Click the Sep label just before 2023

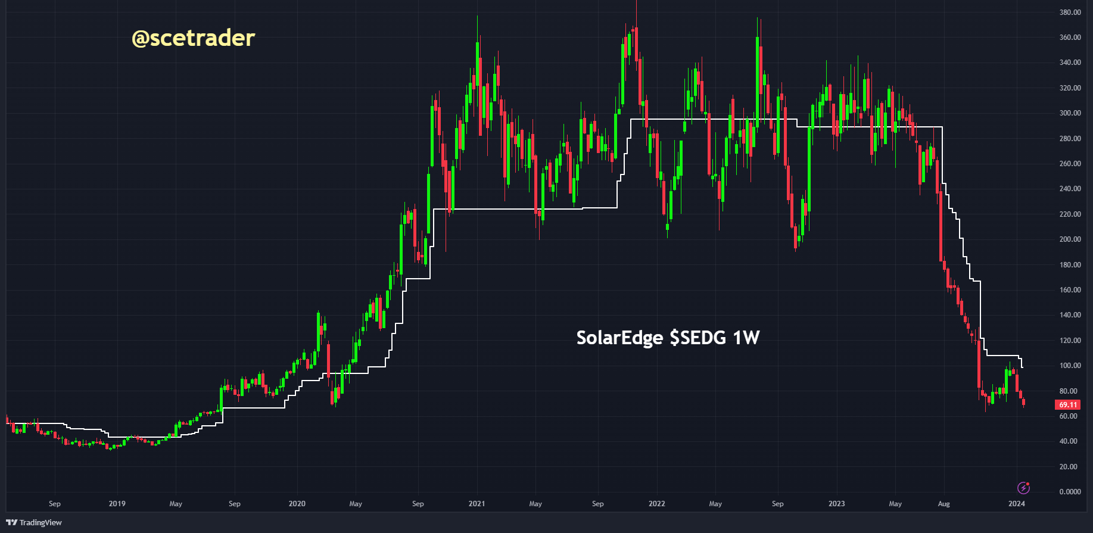(777, 503)
